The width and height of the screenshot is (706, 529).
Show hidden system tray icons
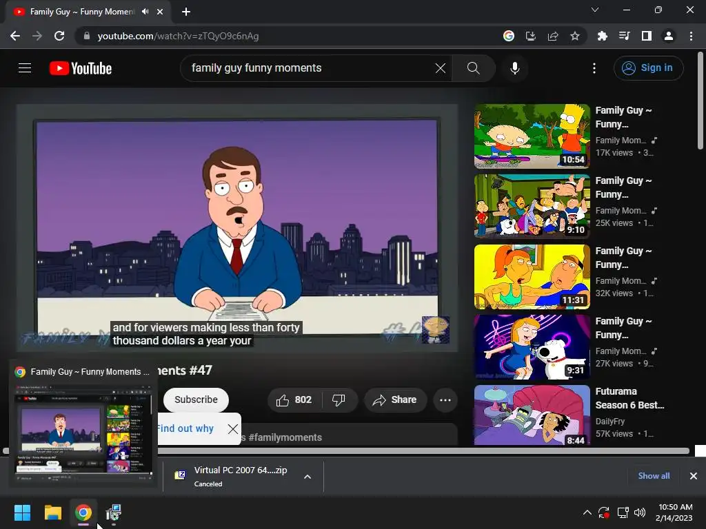point(587,512)
